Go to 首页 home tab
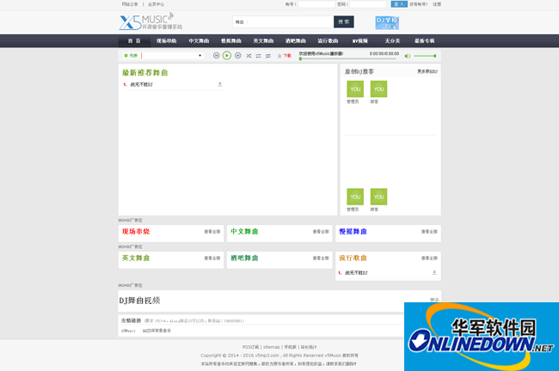This screenshot has width=559, height=371. (134, 41)
